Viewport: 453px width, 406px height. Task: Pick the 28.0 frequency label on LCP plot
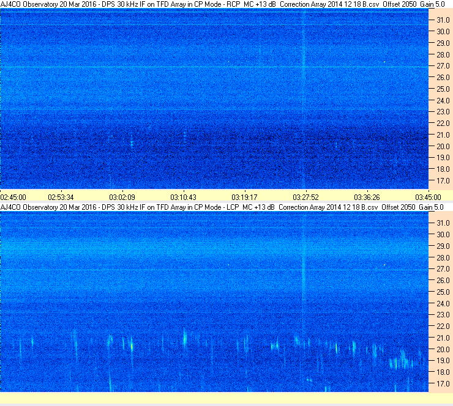pyautogui.click(x=443, y=257)
